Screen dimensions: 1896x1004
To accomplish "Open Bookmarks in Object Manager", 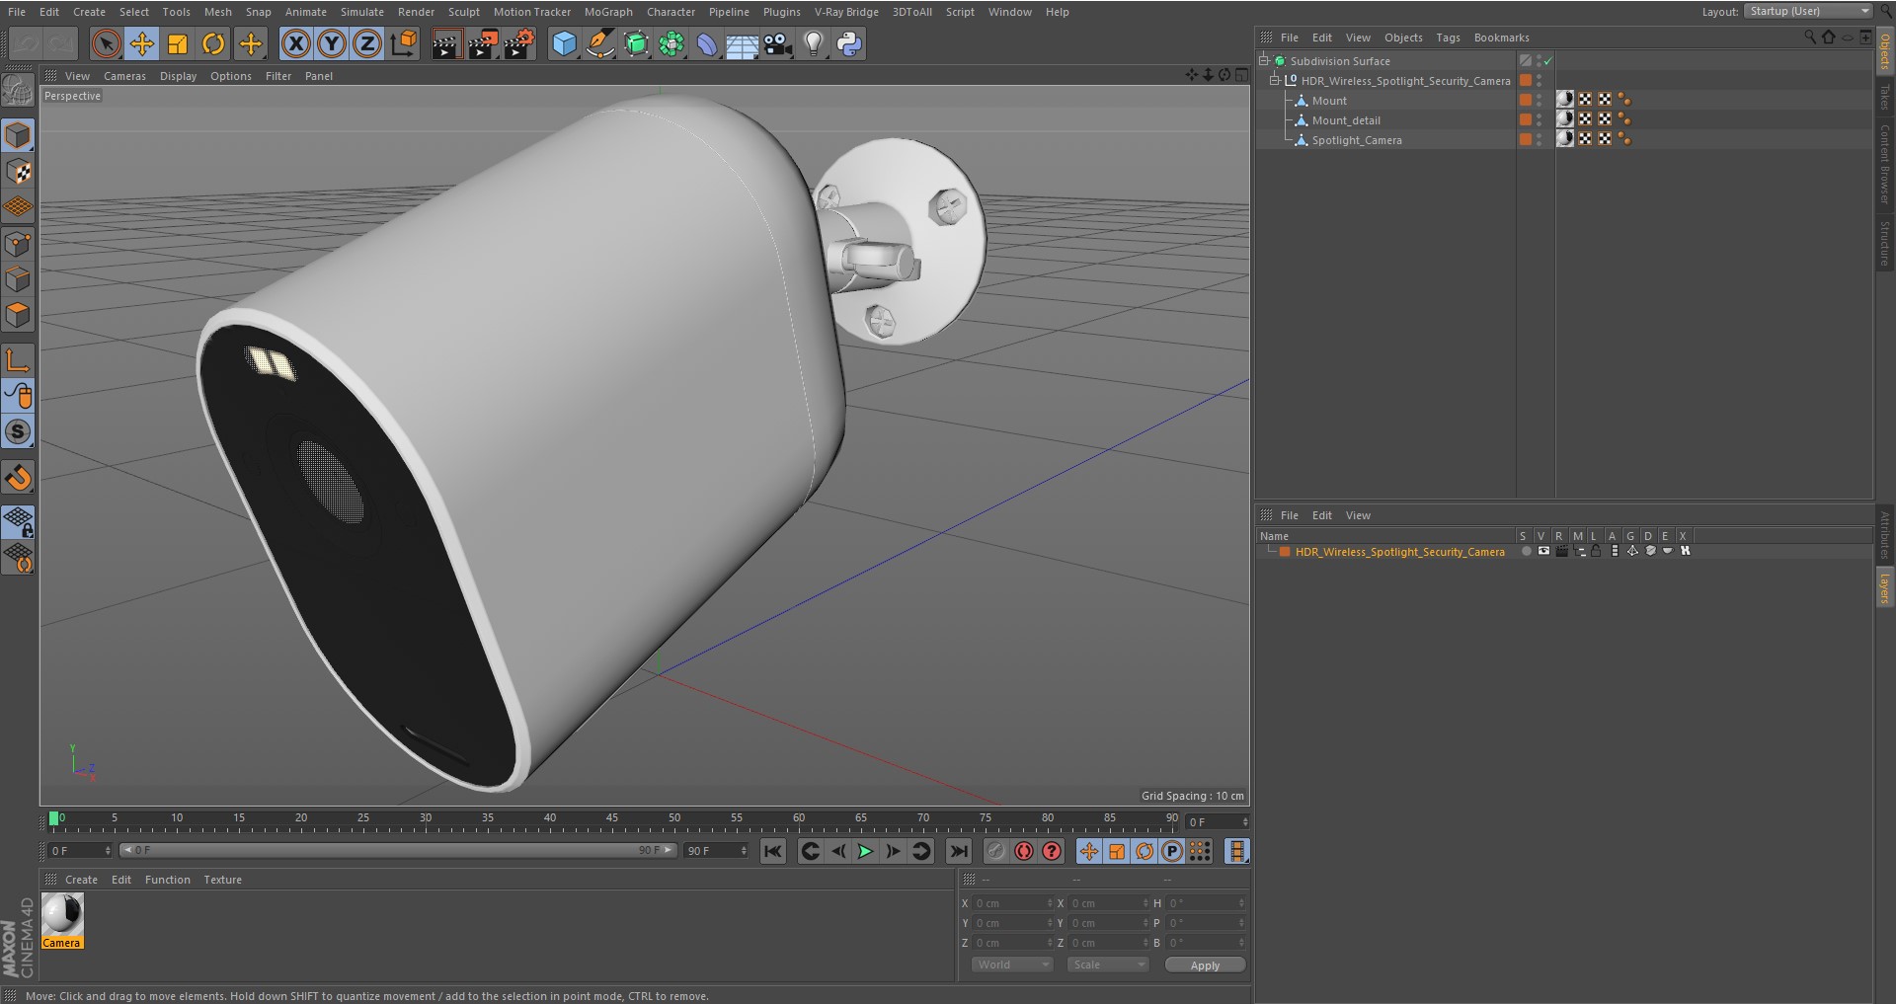I will (x=1501, y=38).
